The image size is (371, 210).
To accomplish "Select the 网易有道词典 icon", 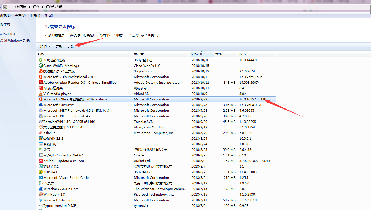I will click(x=41, y=88).
